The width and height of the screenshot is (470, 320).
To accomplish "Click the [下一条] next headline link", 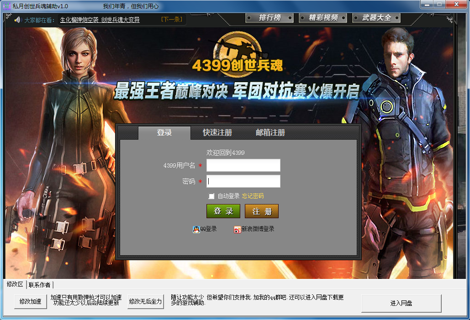I will (171, 20).
